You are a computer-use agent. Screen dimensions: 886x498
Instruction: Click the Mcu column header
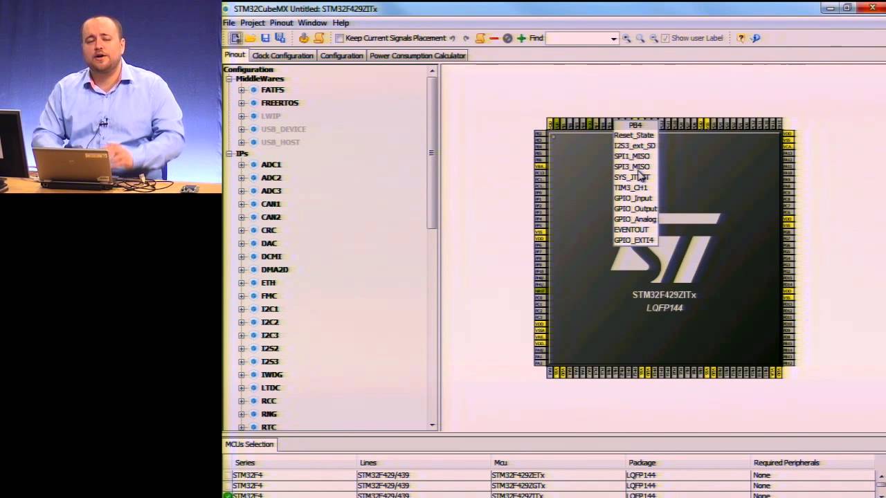[558, 463]
